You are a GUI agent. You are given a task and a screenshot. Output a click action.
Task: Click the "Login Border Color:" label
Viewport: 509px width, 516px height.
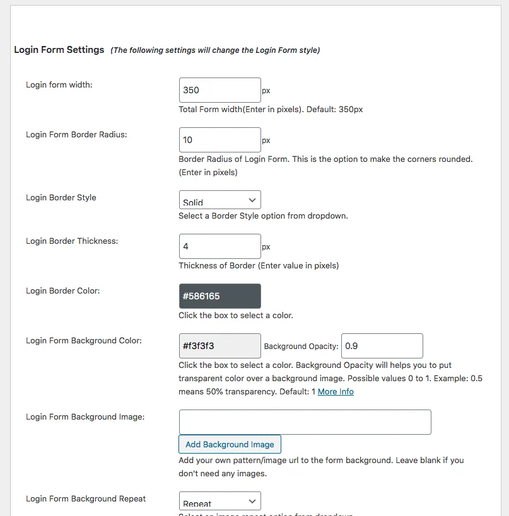click(x=63, y=291)
